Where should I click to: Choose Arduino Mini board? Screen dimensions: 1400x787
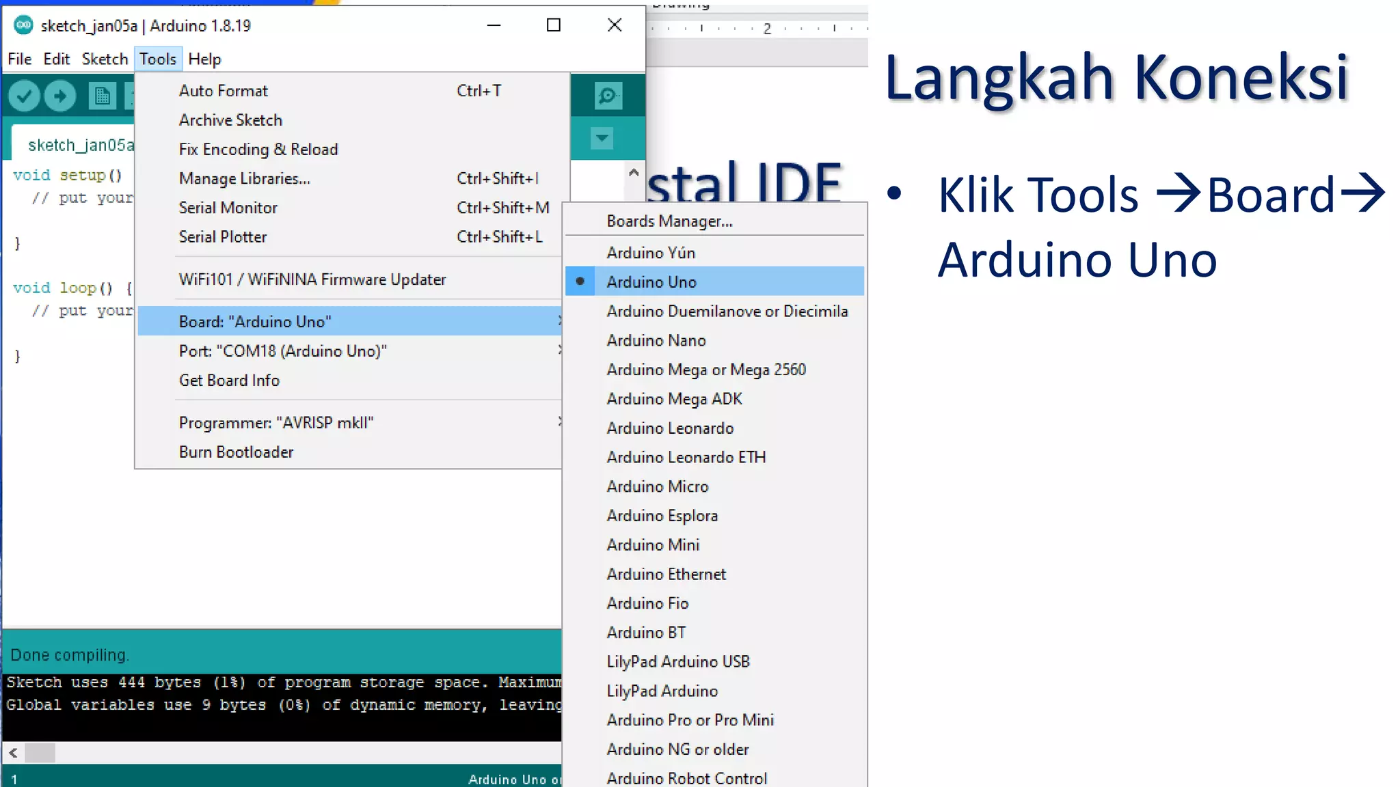715,545
